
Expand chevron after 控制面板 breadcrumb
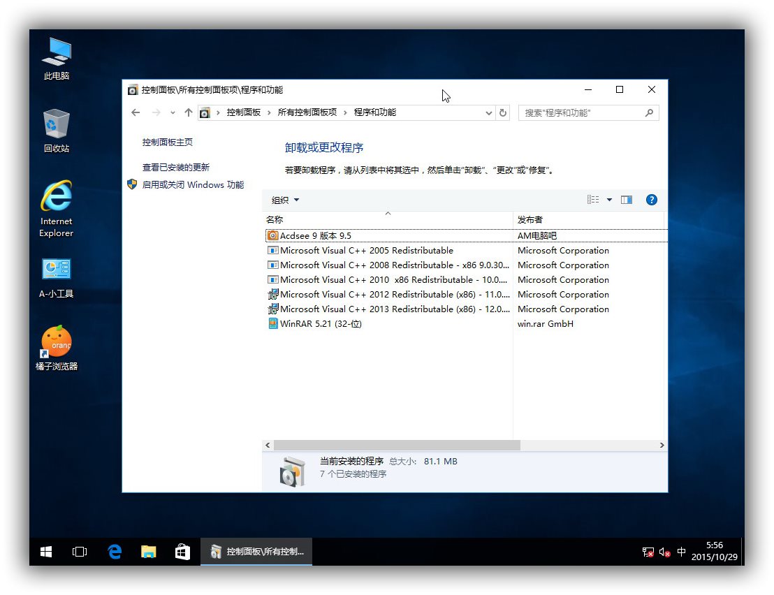269,112
